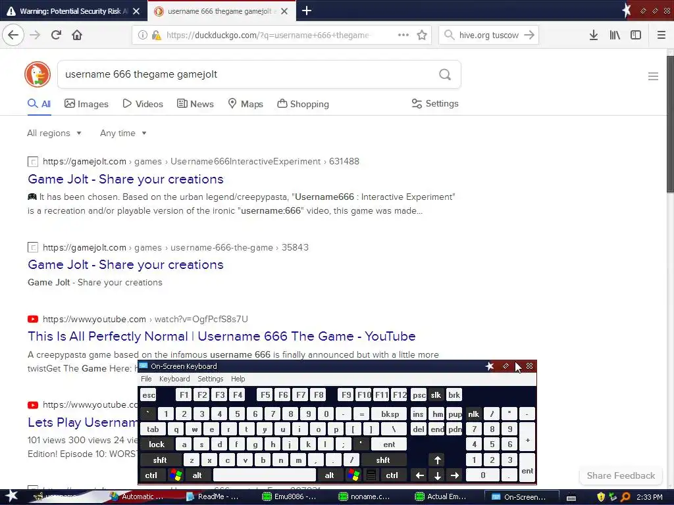Image resolution: width=674 pixels, height=505 pixels.
Task: Open the Start button on taskbar
Action: point(11,496)
